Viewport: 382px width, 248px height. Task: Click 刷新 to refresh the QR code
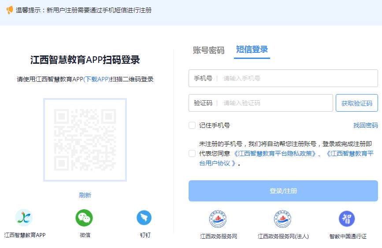[85, 195]
